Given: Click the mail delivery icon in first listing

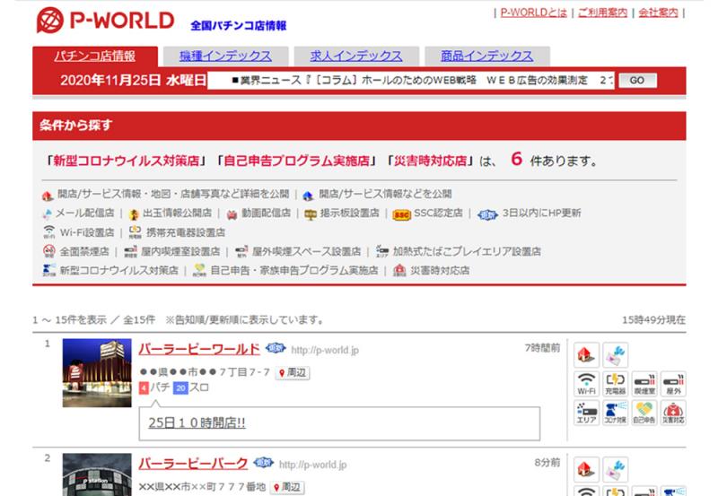Looking at the screenshot, I should (x=615, y=354).
